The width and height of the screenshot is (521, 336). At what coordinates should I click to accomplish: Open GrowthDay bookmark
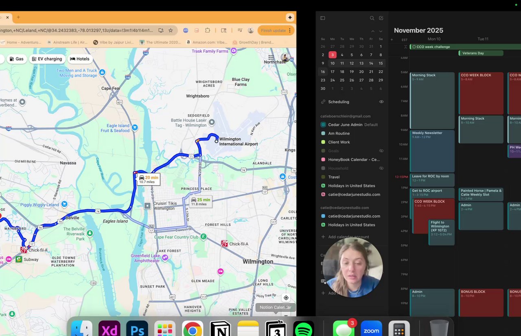253,42
